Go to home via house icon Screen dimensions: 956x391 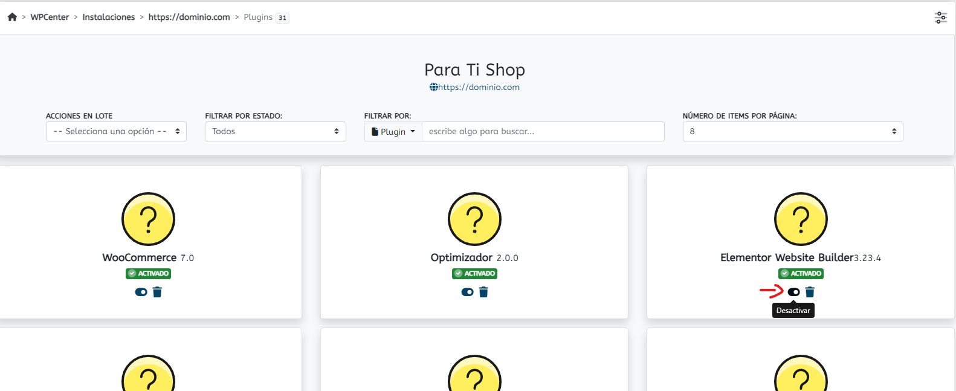(12, 17)
